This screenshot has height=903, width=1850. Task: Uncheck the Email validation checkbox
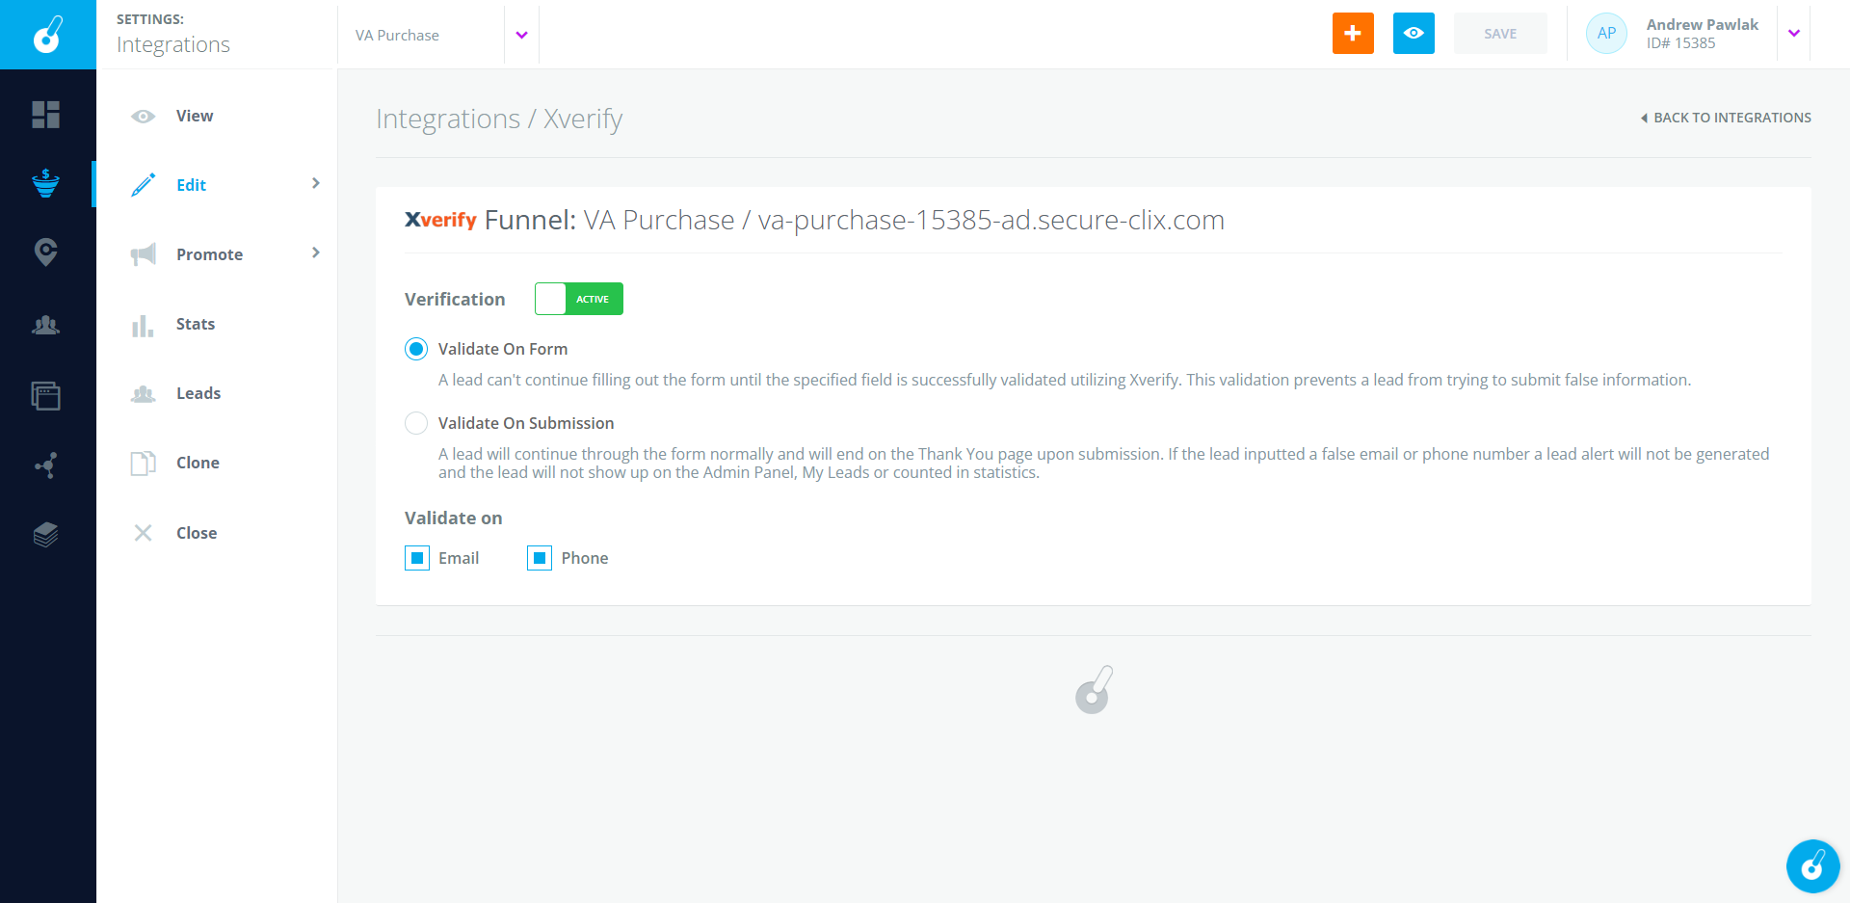point(417,558)
